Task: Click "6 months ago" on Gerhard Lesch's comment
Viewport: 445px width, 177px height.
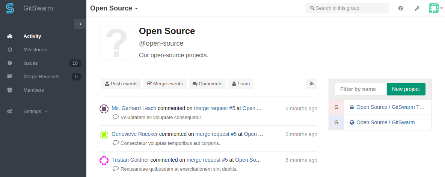Action: pos(302,109)
